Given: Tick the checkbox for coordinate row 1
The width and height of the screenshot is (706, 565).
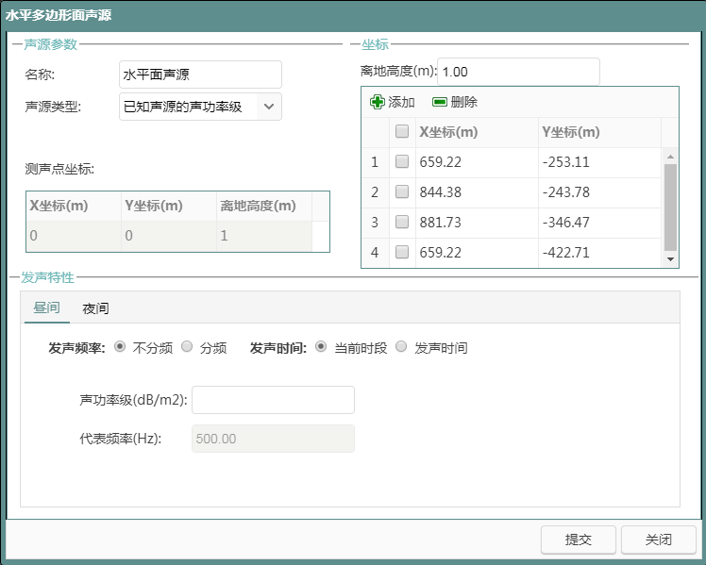Looking at the screenshot, I should pyautogui.click(x=402, y=162).
